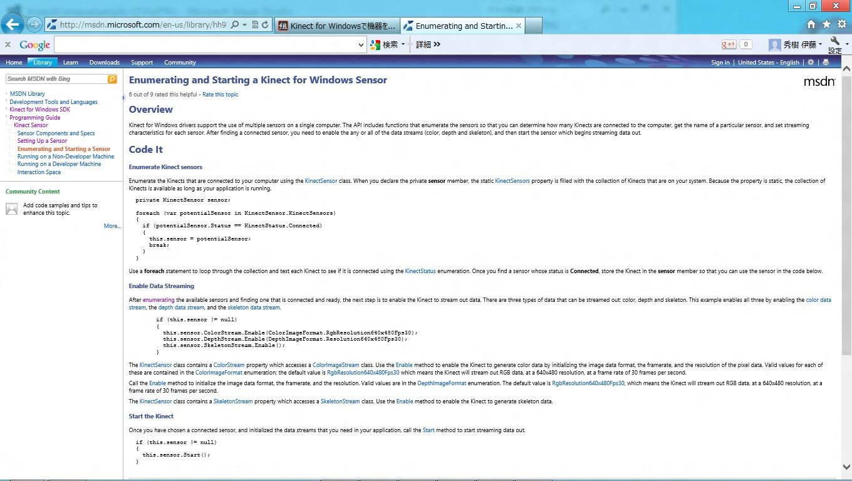The image size is (852, 481).
Task: Click the Google logo on toolbar
Action: (x=34, y=44)
